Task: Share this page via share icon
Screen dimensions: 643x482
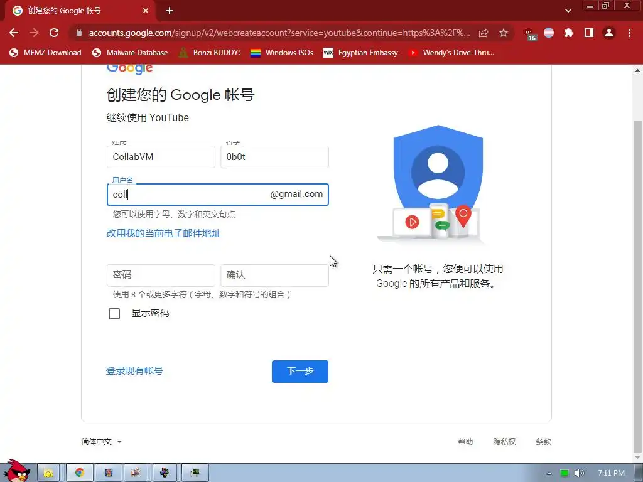Action: pos(484,33)
